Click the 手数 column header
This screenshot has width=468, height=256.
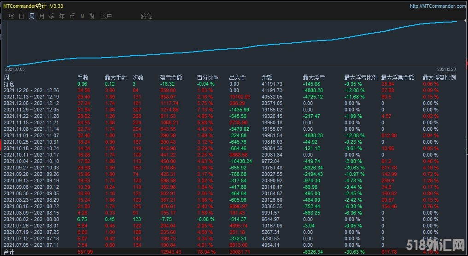click(x=82, y=77)
